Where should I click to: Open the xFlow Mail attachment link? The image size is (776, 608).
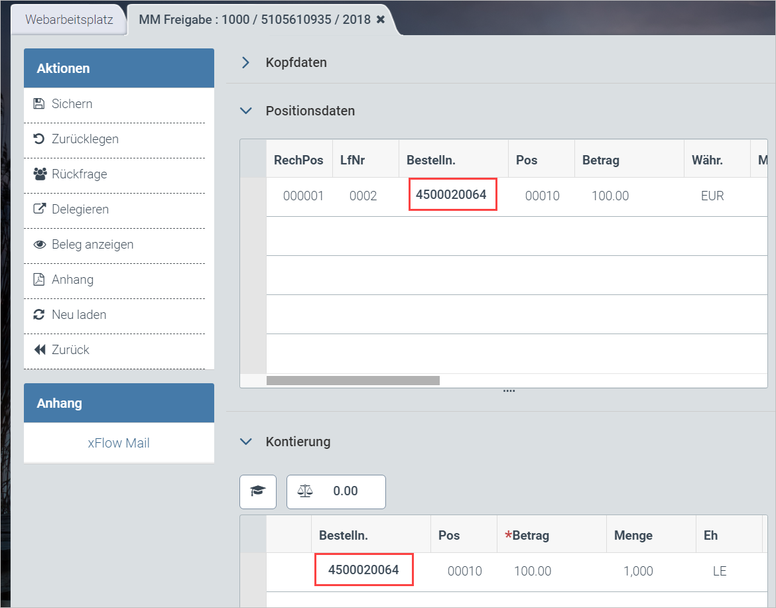pyautogui.click(x=119, y=443)
